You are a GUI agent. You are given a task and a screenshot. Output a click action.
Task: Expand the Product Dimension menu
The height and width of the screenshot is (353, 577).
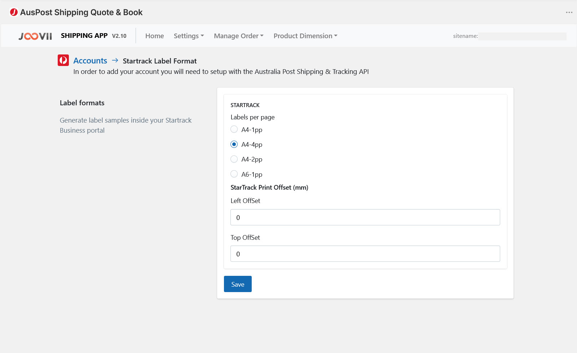click(305, 36)
